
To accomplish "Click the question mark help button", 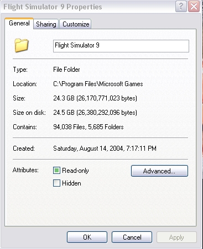I will [x=181, y=7].
